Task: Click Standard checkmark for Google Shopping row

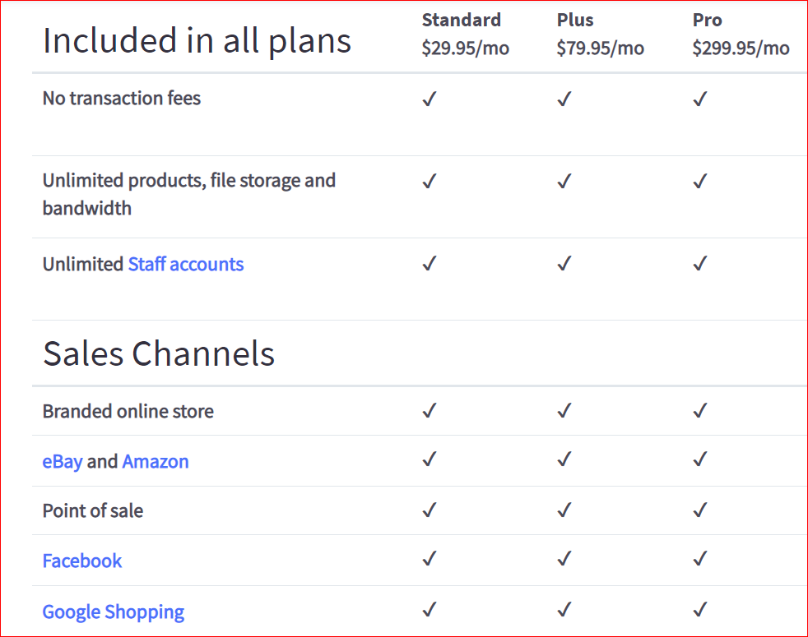Action: tap(429, 610)
